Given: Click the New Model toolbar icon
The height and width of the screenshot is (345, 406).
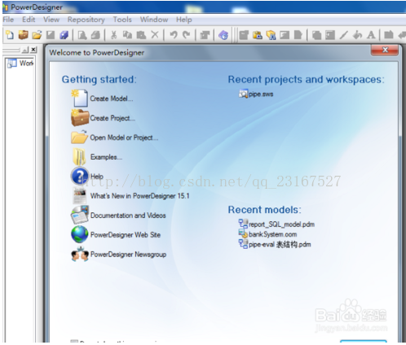Looking at the screenshot, I should pyautogui.click(x=10, y=35).
